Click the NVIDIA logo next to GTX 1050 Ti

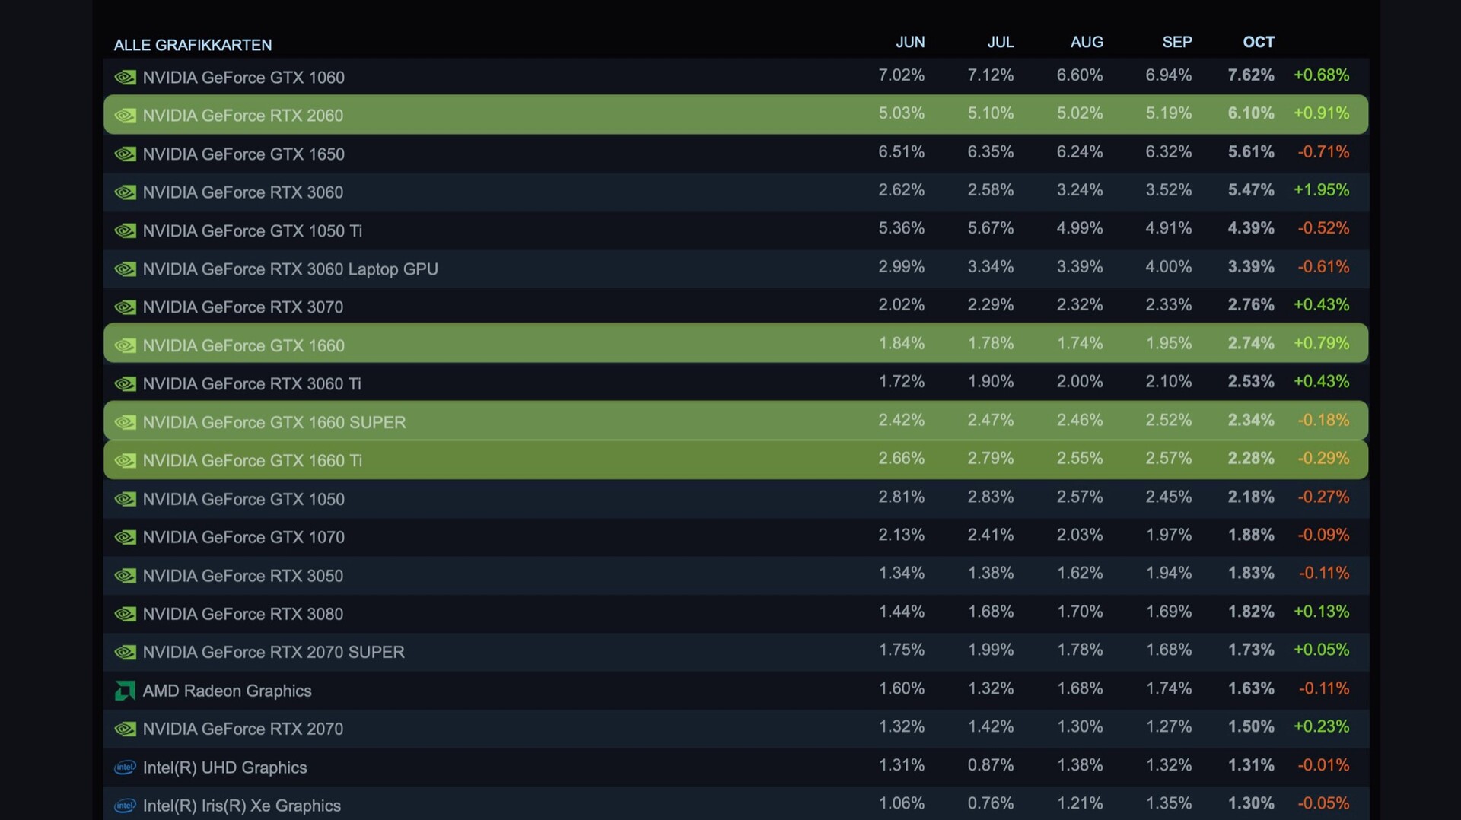[x=125, y=231]
